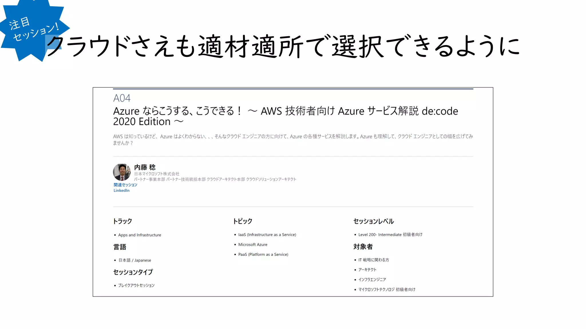
Task: Click the 対象者 heading
Action: coord(363,246)
